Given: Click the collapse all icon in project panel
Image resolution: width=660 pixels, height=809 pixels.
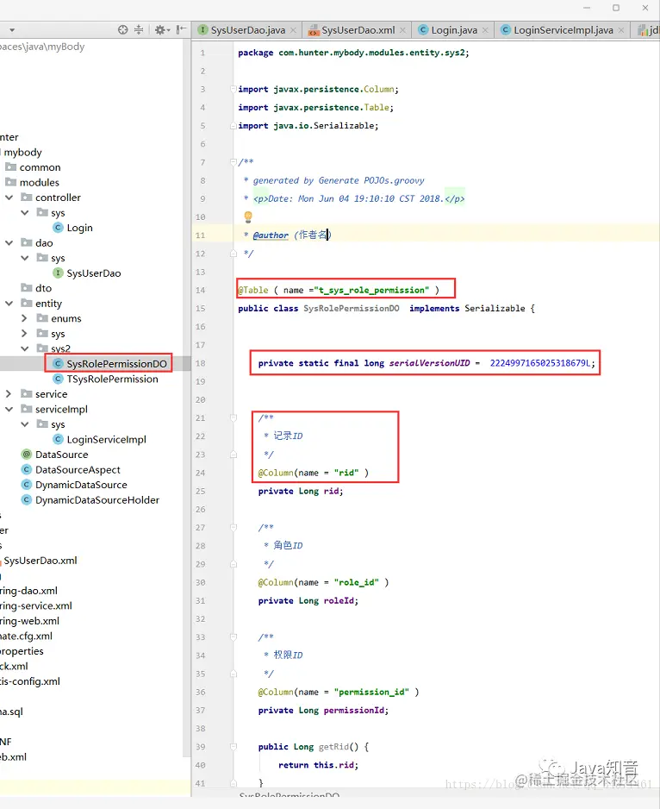Looking at the screenshot, I should point(139,30).
